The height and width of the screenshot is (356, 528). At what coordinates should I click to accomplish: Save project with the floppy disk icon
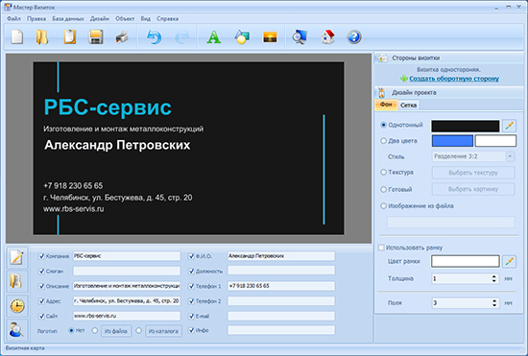tap(96, 37)
